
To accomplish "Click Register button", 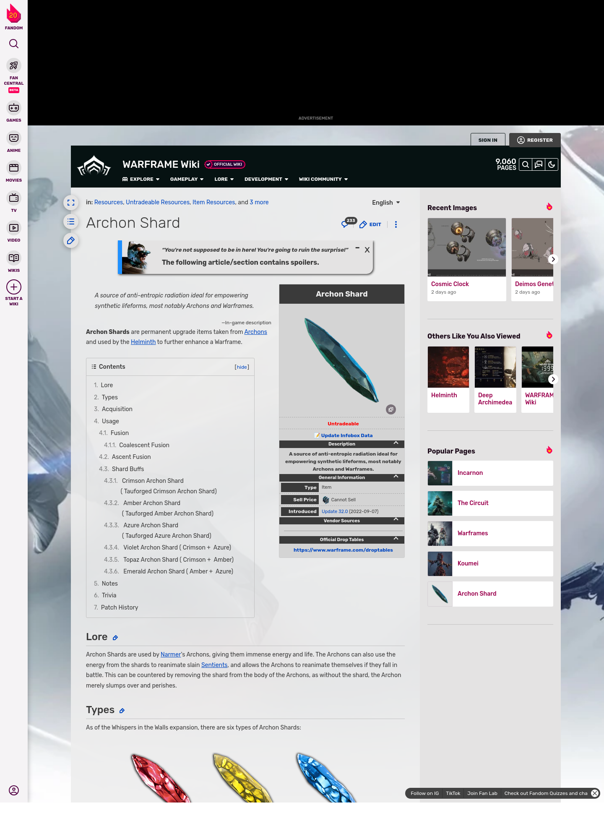I will pyautogui.click(x=535, y=140).
